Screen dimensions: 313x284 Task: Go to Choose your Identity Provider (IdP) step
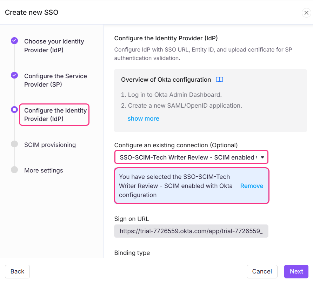pyautogui.click(x=54, y=46)
